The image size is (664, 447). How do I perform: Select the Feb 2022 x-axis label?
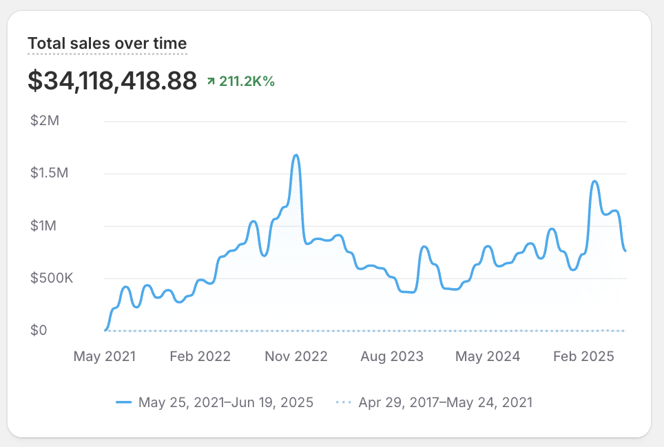tap(200, 356)
